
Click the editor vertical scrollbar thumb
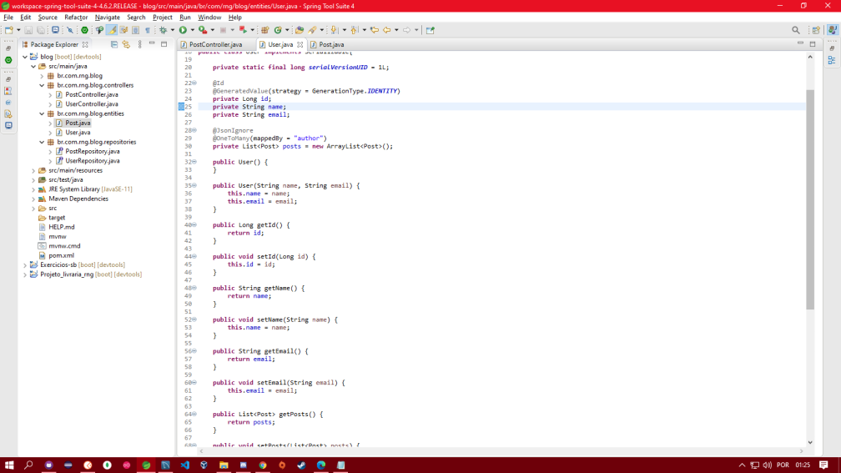coord(810,200)
